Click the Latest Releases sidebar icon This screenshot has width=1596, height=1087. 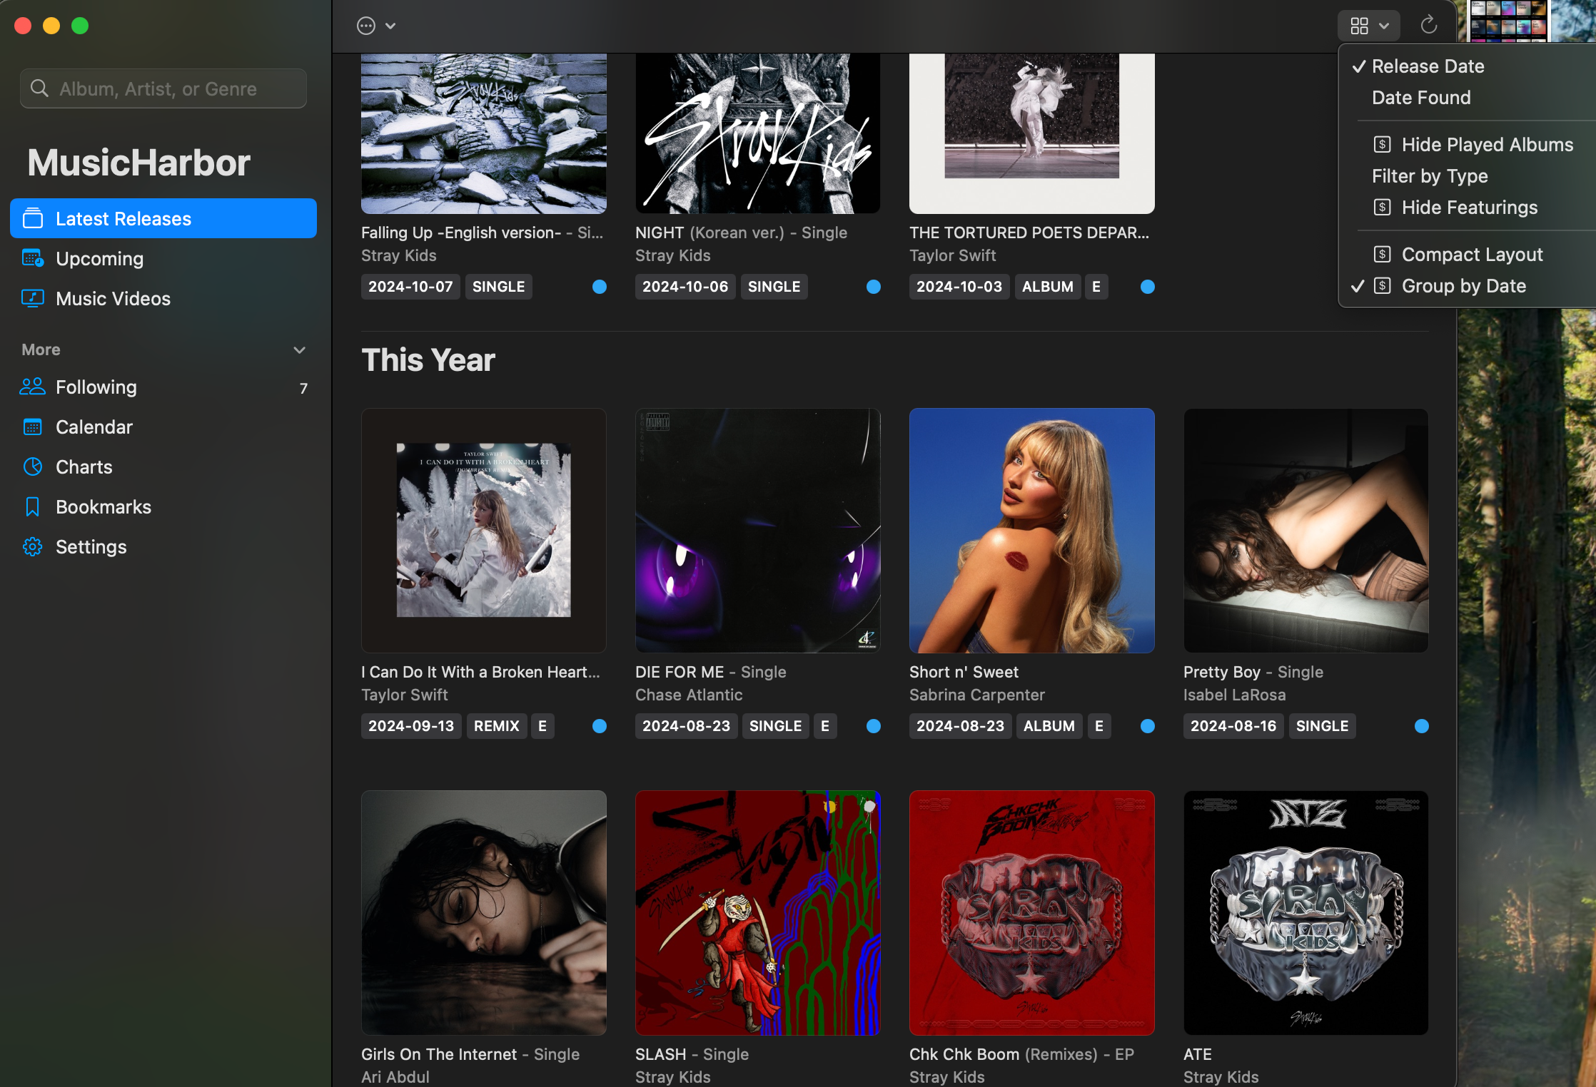point(34,218)
